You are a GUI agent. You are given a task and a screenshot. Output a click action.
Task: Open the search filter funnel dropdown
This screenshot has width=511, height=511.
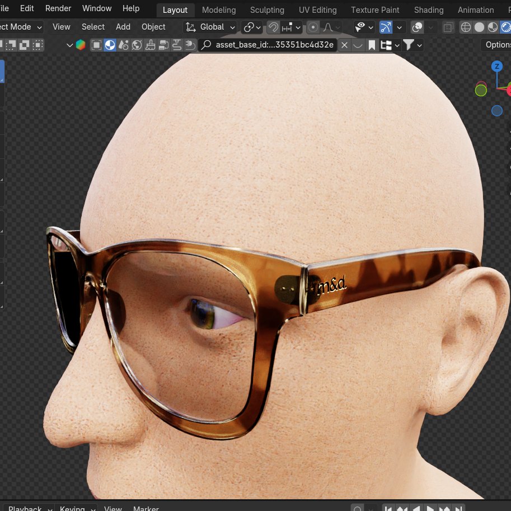click(x=412, y=45)
